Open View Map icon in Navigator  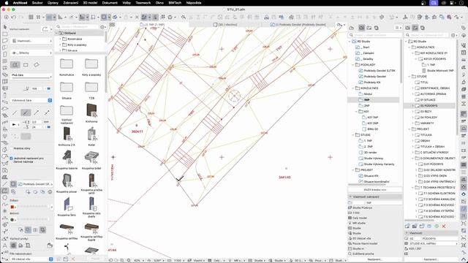coord(361,28)
